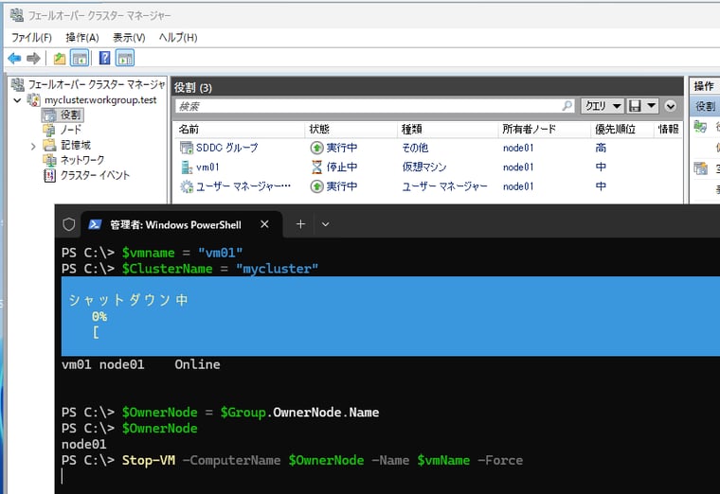Click the save query disk icon
Image resolution: width=720 pixels, height=494 pixels.
[x=635, y=106]
